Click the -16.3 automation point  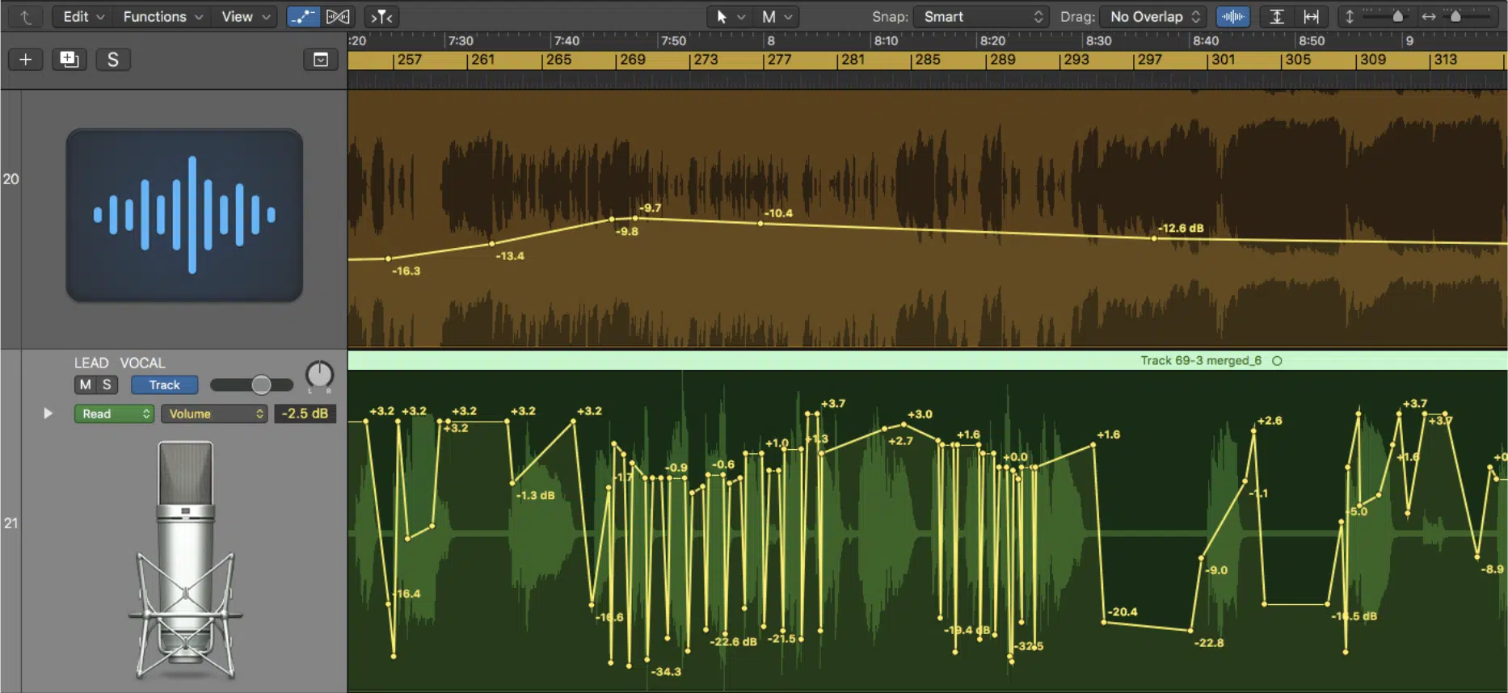pyautogui.click(x=389, y=258)
